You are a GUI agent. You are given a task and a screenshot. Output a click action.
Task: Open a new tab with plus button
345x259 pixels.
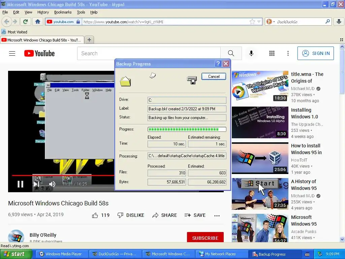89,40
